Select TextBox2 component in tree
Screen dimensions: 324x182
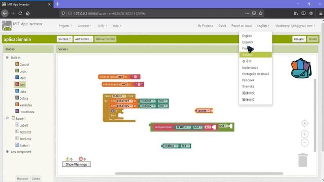point(23,139)
